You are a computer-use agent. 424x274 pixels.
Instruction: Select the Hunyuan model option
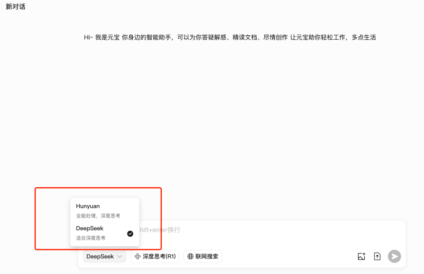pyautogui.click(x=105, y=211)
